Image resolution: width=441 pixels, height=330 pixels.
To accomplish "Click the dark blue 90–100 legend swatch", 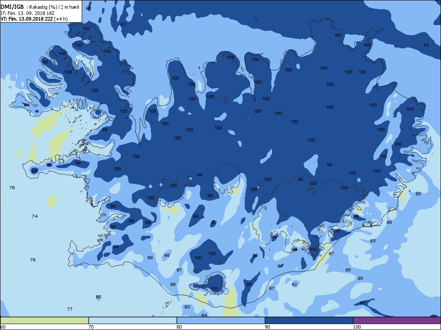I will 309,320.
